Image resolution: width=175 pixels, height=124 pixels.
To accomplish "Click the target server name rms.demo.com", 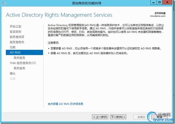I will click(x=158, y=16).
